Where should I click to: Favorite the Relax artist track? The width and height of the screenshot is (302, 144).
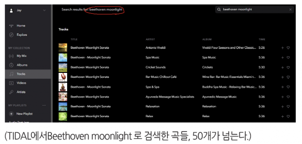coord(288,117)
